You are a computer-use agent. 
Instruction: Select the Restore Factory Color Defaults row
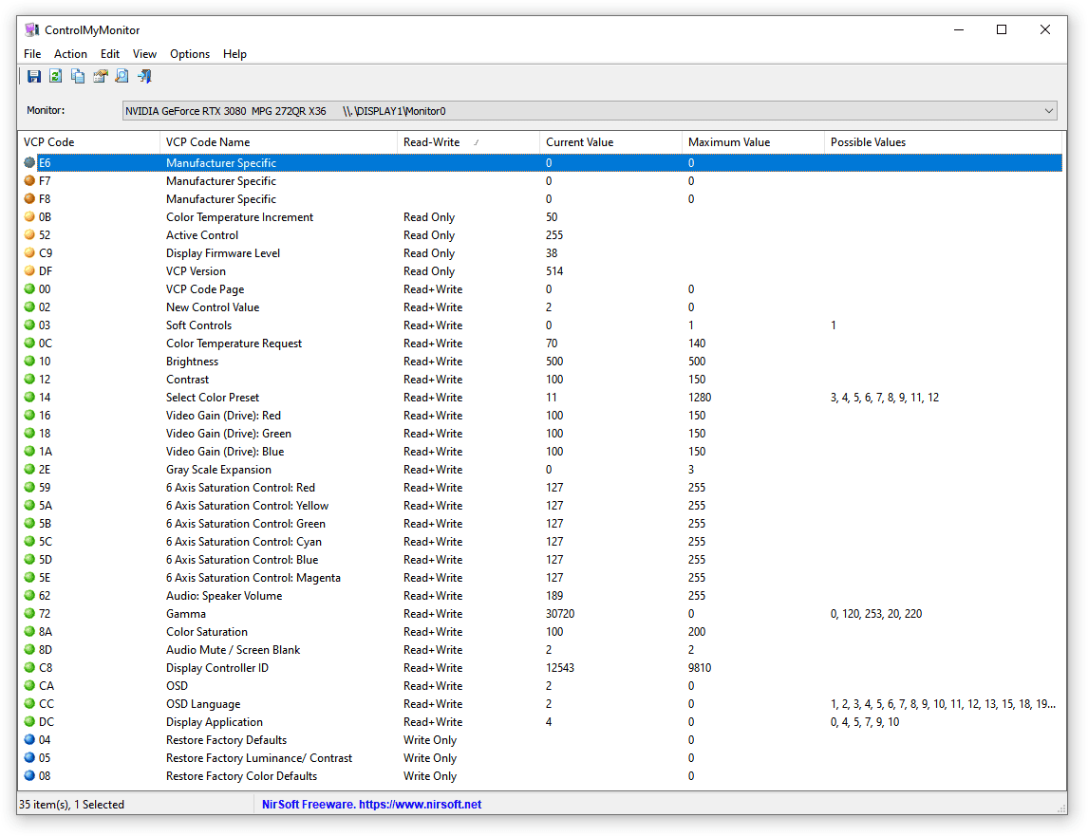pos(241,776)
